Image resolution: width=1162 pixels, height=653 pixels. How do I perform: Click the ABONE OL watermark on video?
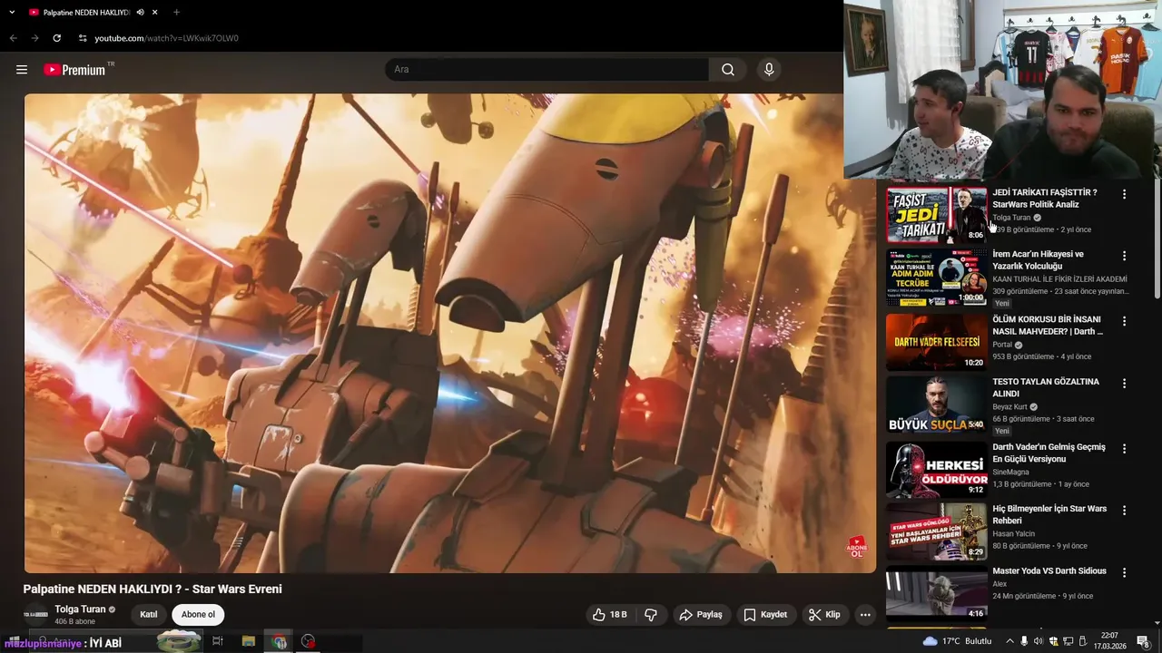856,547
